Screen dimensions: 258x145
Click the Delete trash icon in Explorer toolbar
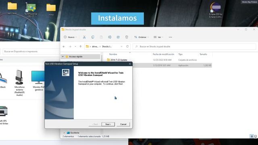[127, 37]
